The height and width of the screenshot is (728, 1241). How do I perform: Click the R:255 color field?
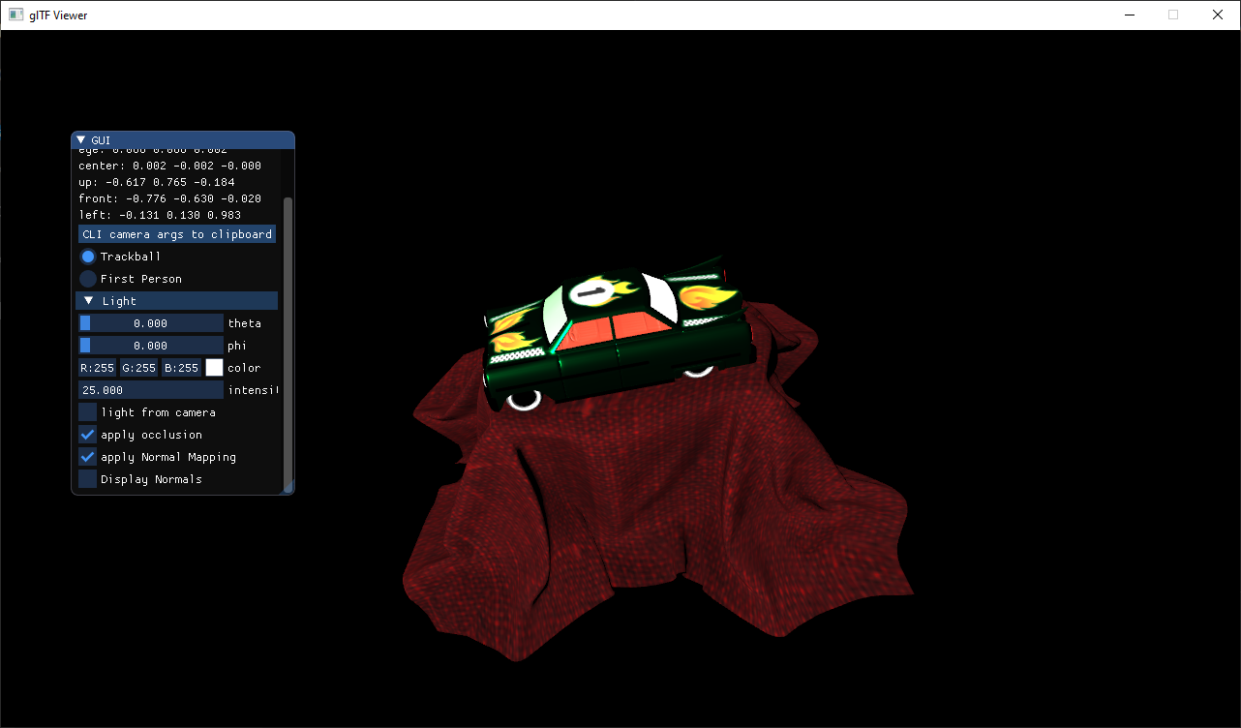97,368
